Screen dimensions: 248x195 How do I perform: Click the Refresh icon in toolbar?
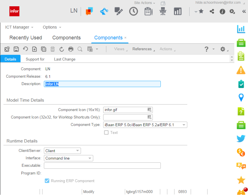pos(62,49)
